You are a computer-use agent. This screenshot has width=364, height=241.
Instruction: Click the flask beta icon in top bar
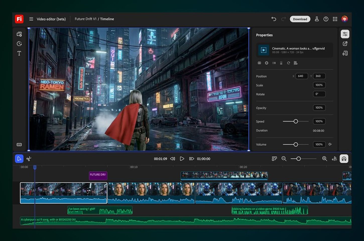(317, 19)
